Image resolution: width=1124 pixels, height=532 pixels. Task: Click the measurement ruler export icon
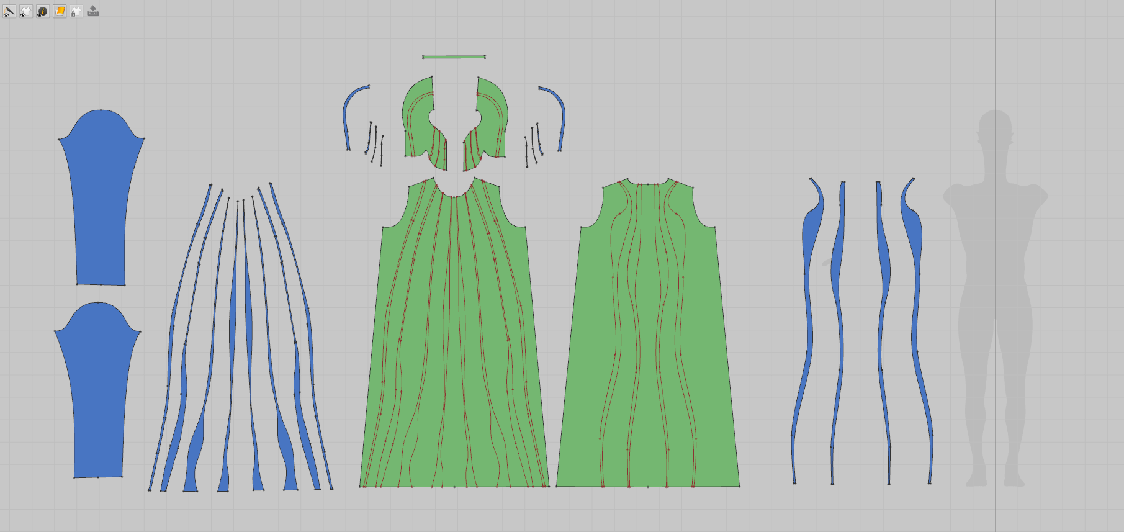93,11
